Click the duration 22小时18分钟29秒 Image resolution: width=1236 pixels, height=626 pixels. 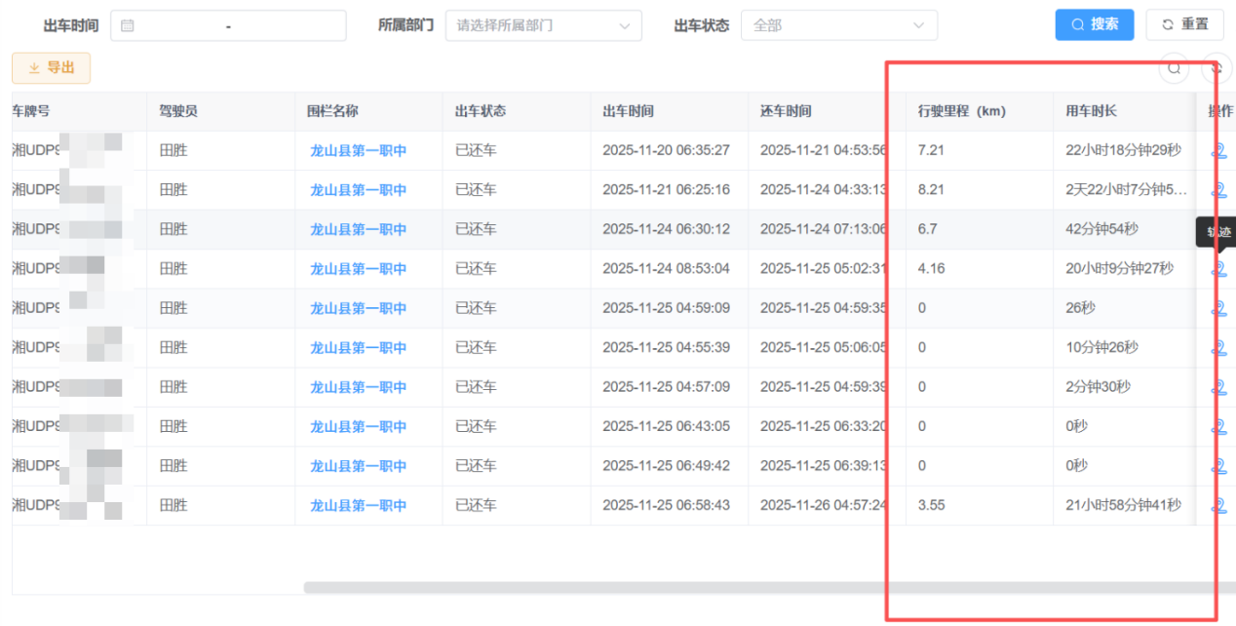1123,150
